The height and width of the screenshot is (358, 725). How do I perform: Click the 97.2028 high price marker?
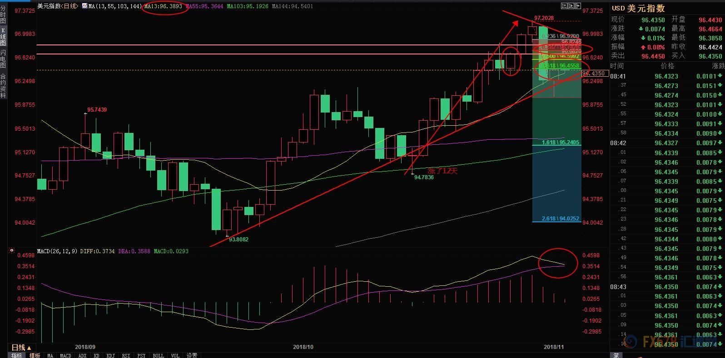pyautogui.click(x=543, y=18)
